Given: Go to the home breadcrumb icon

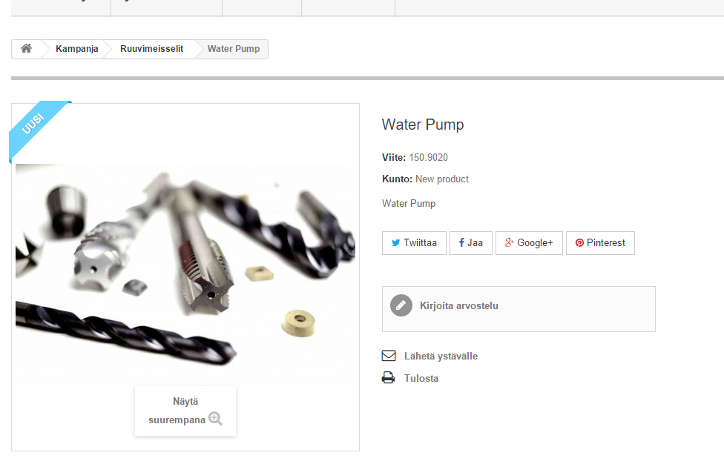Looking at the screenshot, I should coord(26,48).
